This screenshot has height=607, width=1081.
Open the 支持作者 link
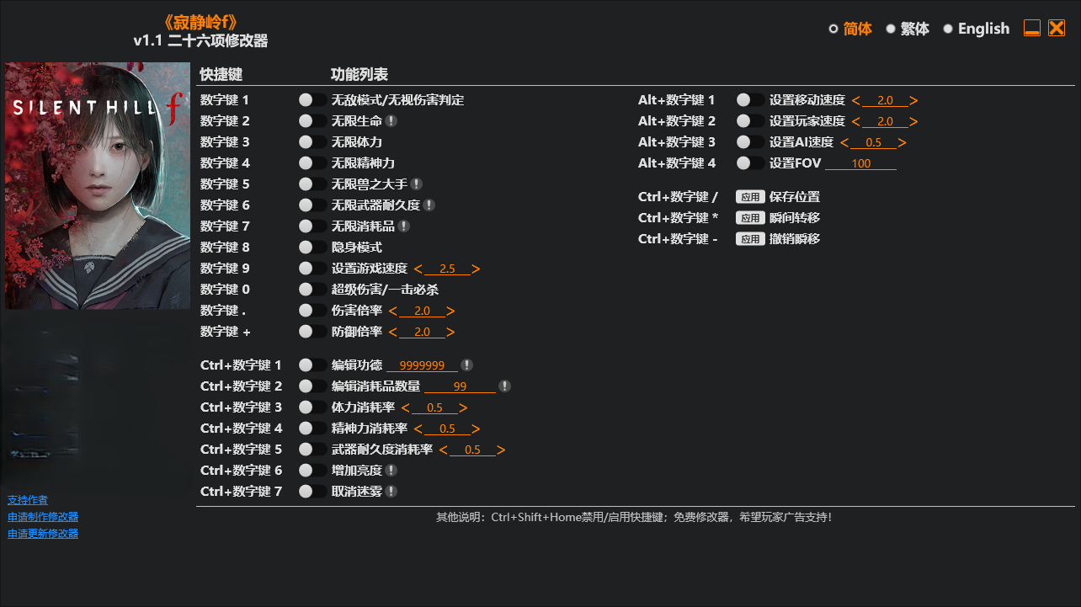(28, 500)
